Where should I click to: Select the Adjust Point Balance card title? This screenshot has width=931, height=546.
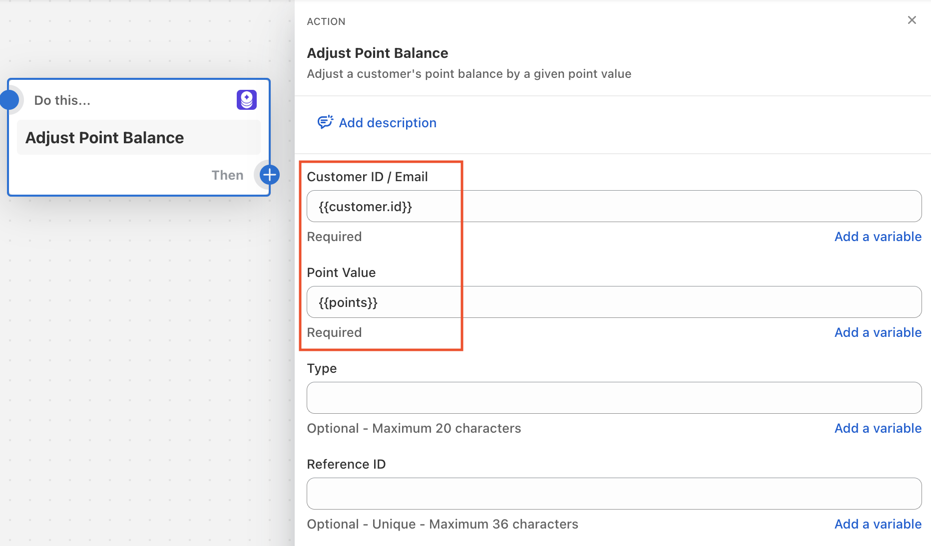click(x=105, y=138)
